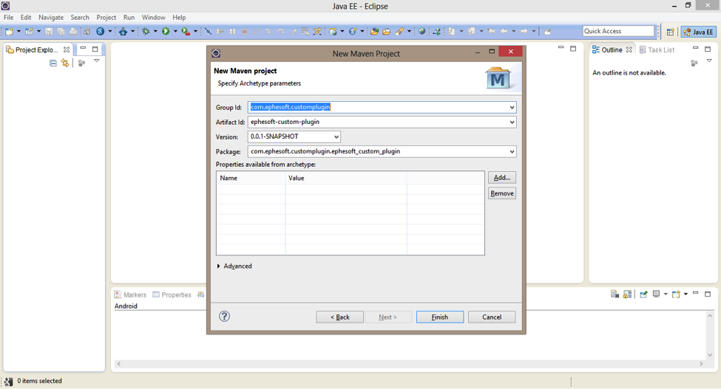Viewport: 721px width, 389px height.
Task: Click the Finish button
Action: [x=439, y=317]
